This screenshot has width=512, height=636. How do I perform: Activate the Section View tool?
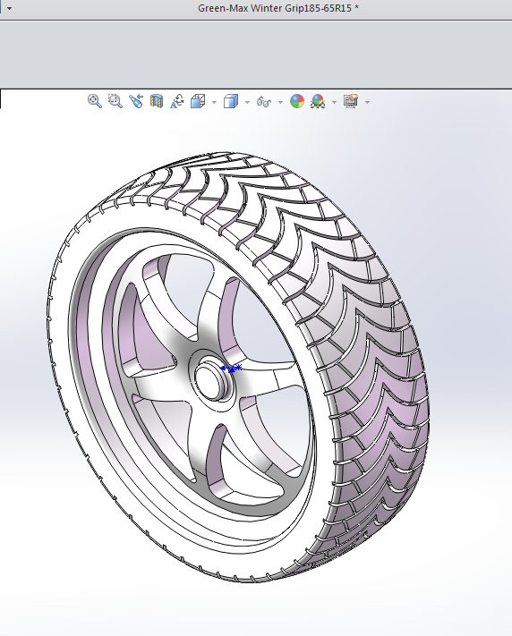[x=157, y=101]
